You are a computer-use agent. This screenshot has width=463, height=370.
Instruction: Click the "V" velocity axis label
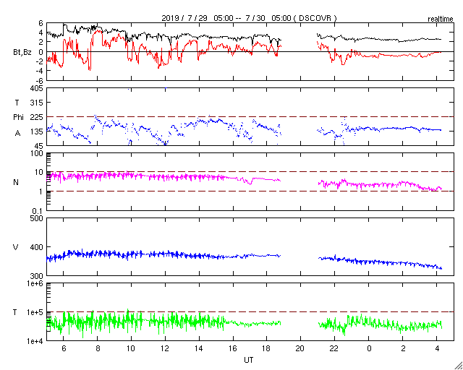click(x=16, y=247)
